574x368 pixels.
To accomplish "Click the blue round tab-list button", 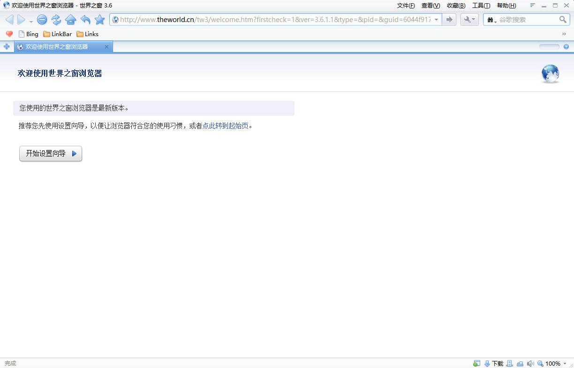I will (x=566, y=46).
